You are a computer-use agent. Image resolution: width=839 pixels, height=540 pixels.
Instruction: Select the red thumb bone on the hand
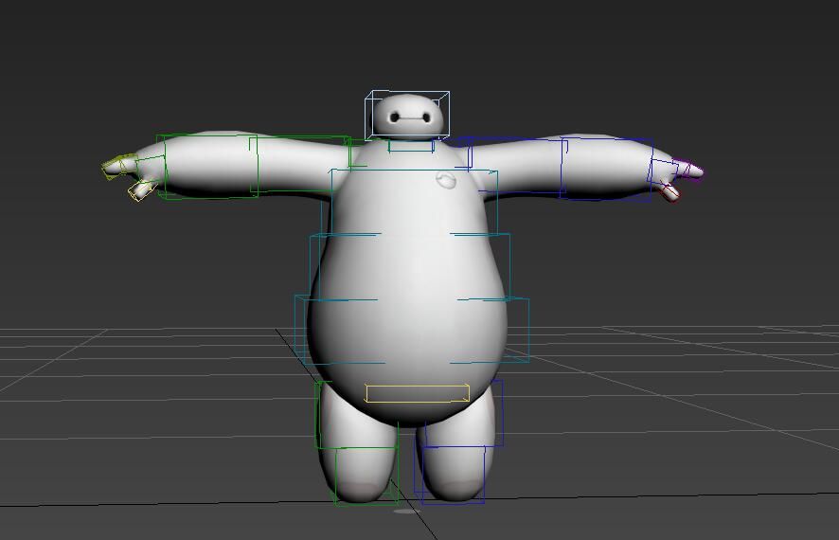click(x=670, y=193)
